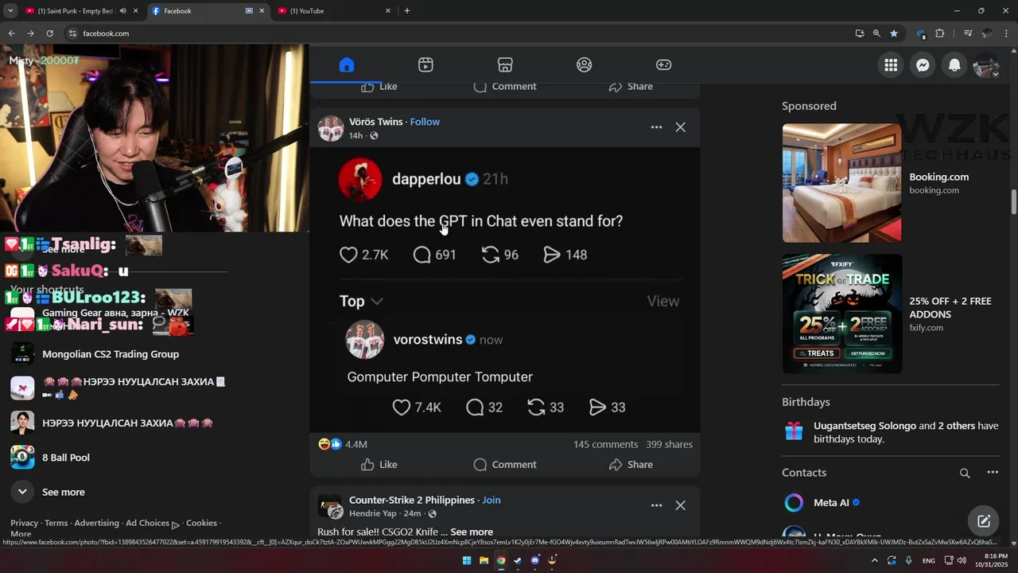Viewport: 1018px width, 573px height.
Task: Open Vörös Twins page name link
Action: click(x=375, y=122)
